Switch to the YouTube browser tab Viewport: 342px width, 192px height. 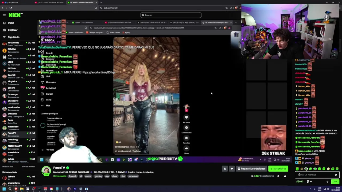pos(17,2)
